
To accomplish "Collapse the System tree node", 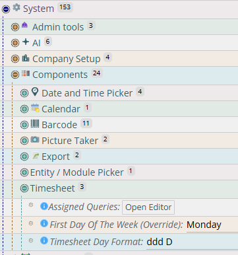I will (x=6, y=9).
